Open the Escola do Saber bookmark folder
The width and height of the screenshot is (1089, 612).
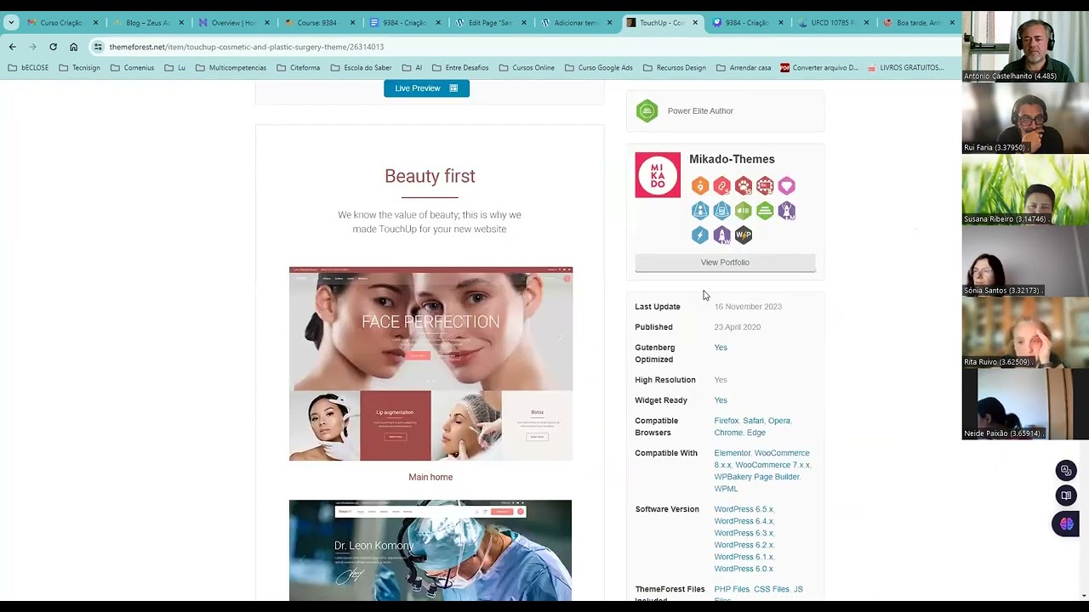[x=361, y=68]
